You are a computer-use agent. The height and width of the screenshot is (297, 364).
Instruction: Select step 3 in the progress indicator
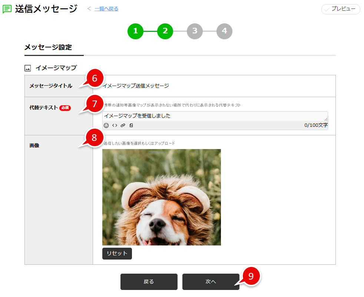click(195, 32)
